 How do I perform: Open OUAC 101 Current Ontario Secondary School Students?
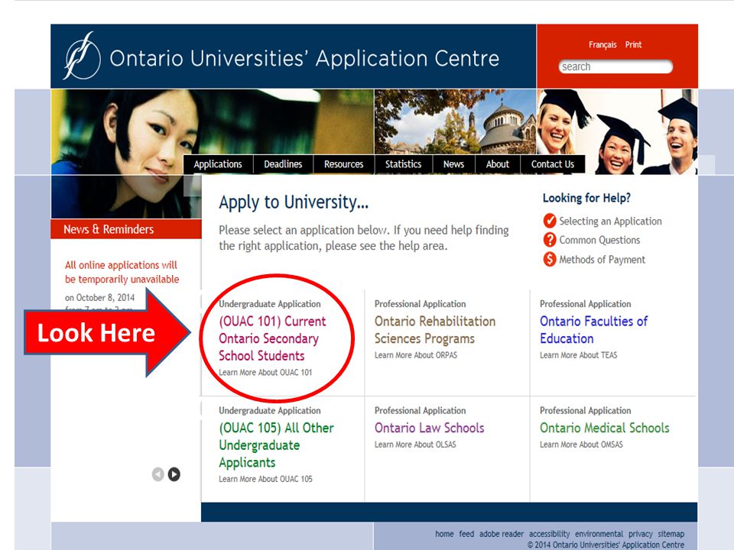coord(272,338)
